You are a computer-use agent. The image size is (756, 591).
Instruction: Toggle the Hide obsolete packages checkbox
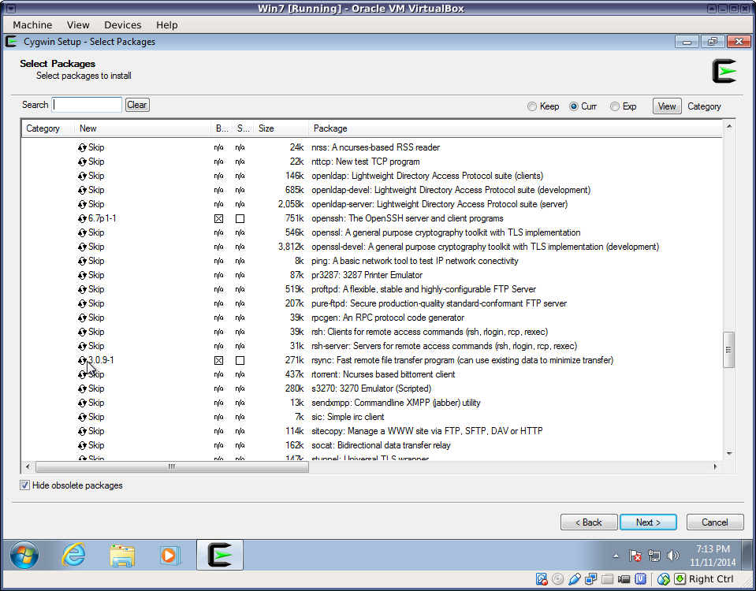(x=24, y=485)
